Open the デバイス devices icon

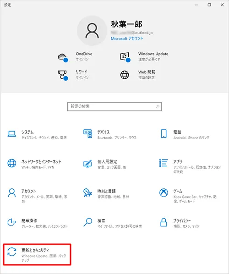[x=87, y=134]
